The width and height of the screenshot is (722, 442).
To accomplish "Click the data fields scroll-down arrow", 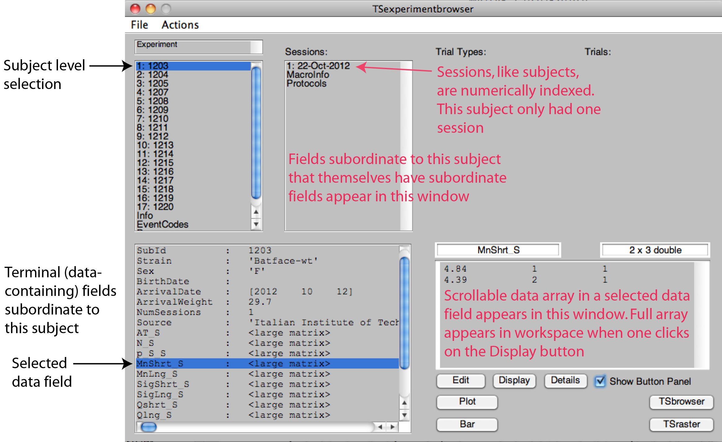I will pos(404,415).
